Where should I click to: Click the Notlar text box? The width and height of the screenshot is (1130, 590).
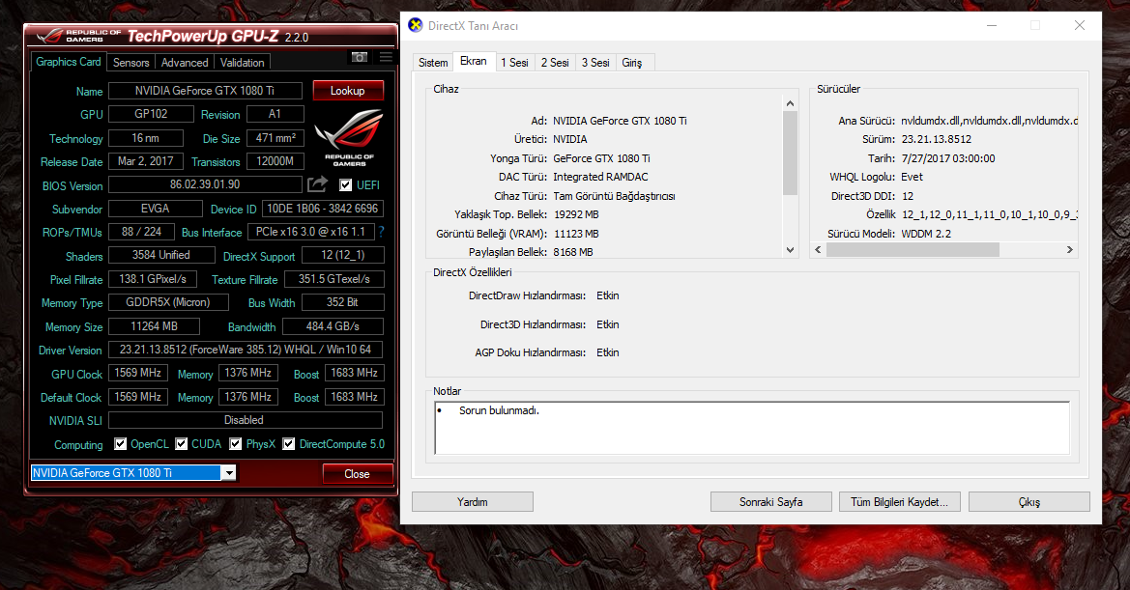coord(752,428)
